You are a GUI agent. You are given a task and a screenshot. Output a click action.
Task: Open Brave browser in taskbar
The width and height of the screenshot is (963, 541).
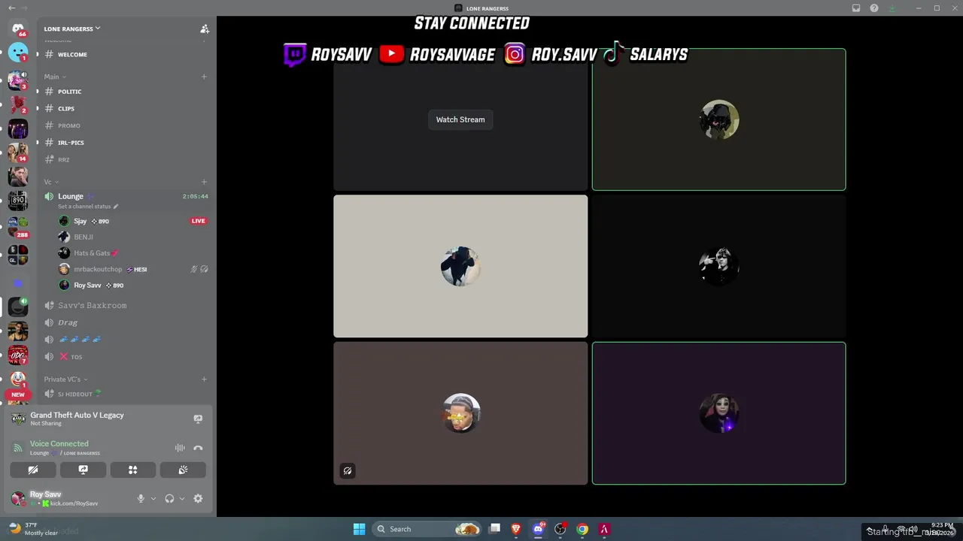point(516,529)
